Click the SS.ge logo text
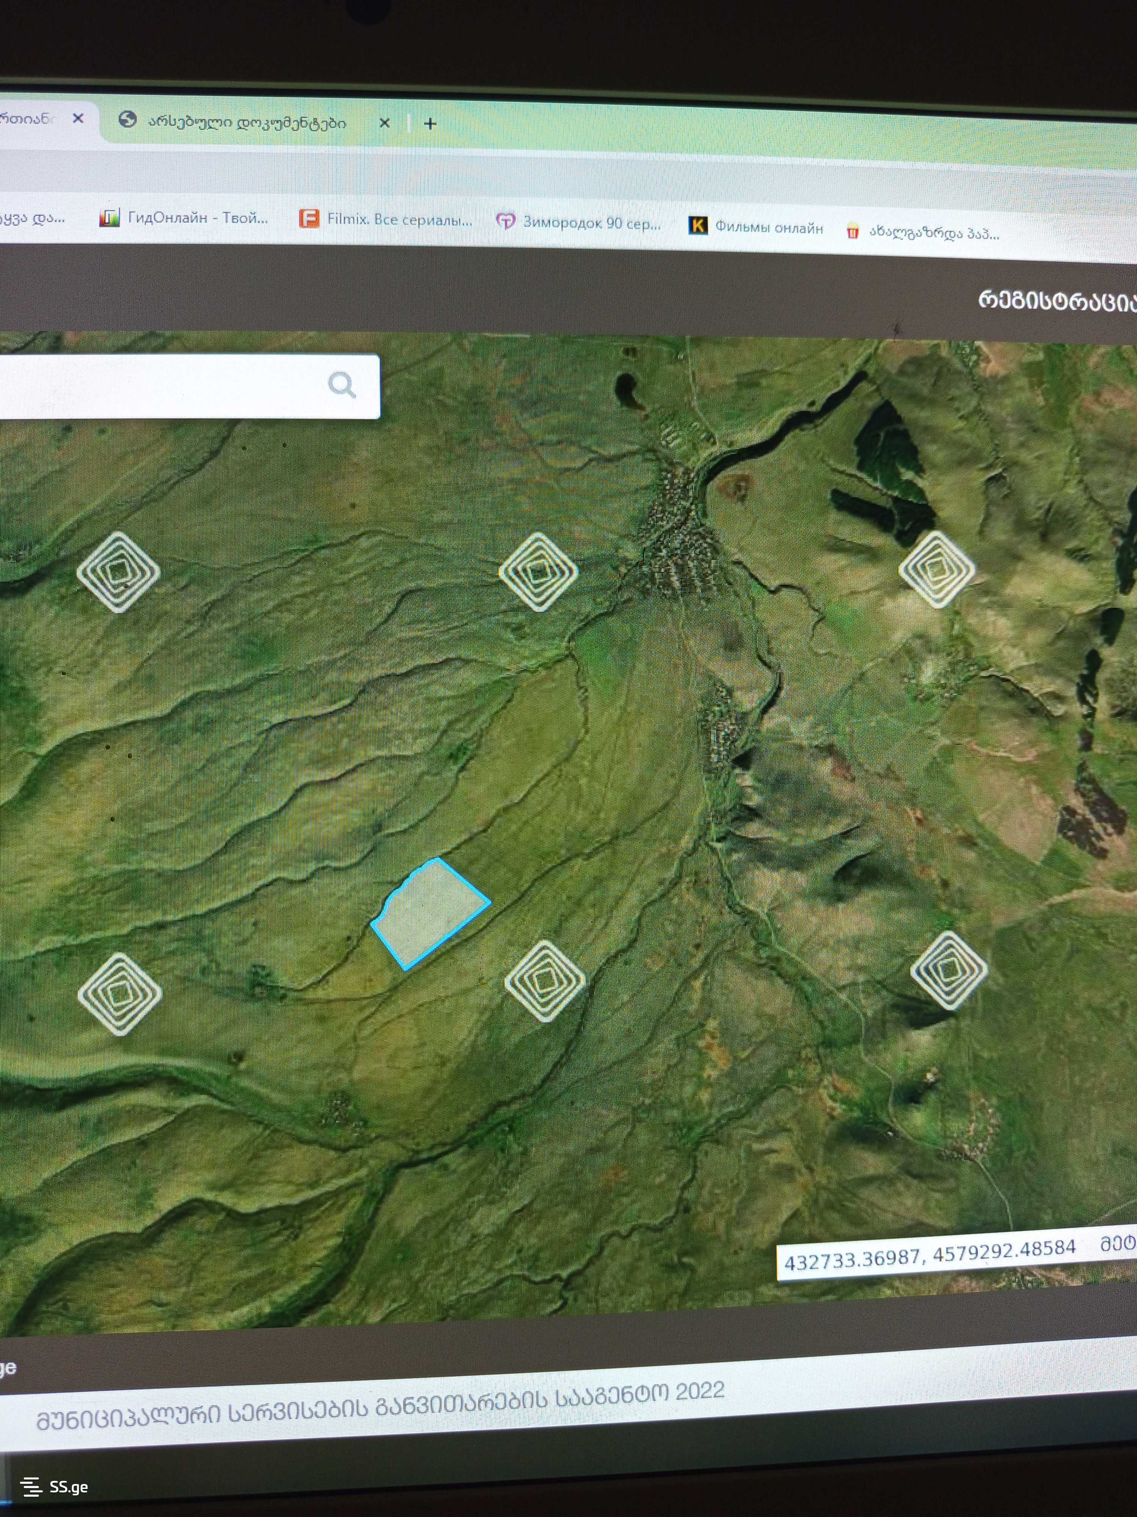This screenshot has width=1137, height=1517. [x=69, y=1487]
